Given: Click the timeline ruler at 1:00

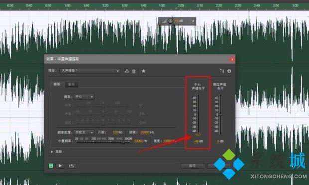Looking at the screenshot, I should tap(67, 5).
